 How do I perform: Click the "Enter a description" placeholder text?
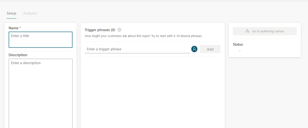point(26,63)
